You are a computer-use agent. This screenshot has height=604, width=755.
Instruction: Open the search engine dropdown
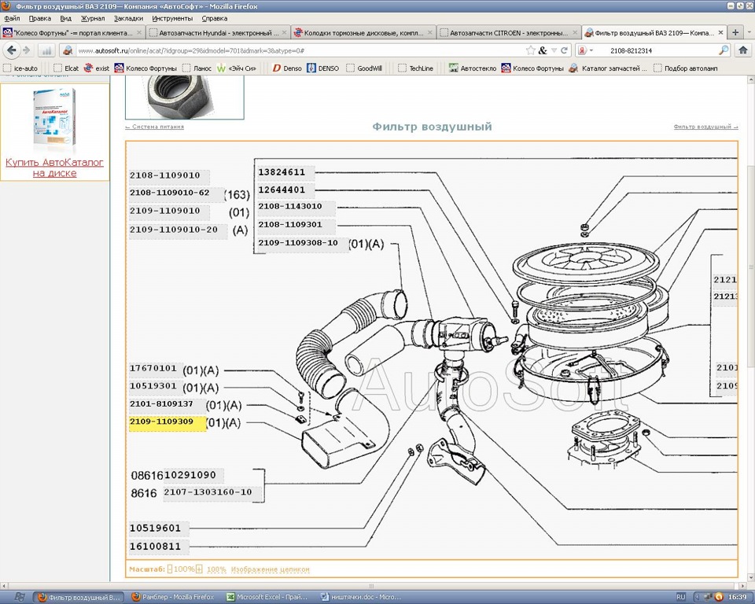pyautogui.click(x=585, y=50)
